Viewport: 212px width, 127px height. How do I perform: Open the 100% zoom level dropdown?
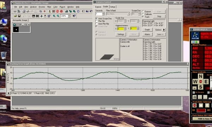pos(69,16)
